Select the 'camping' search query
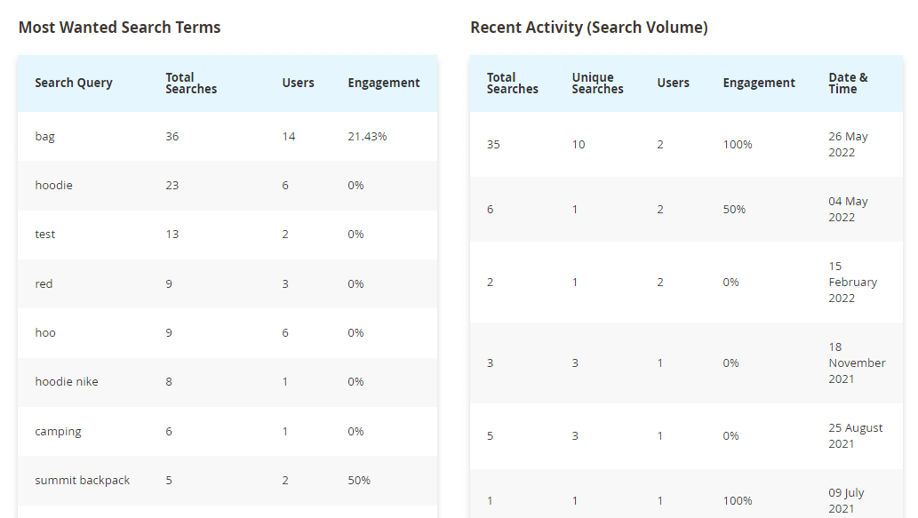This screenshot has height=518, width=918. click(58, 432)
